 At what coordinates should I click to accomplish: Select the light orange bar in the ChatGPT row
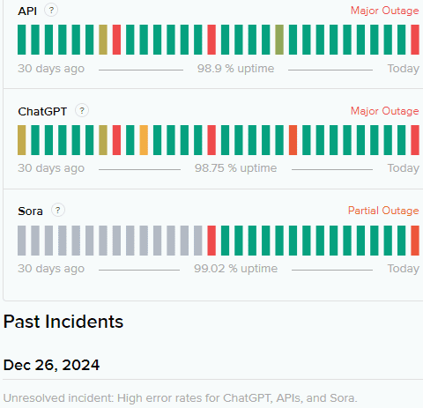[144, 140]
